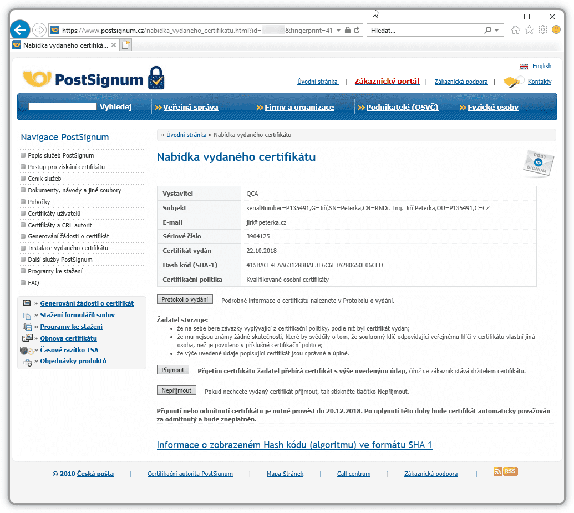
Task: Open the Kontakty link
Action: 540,82
